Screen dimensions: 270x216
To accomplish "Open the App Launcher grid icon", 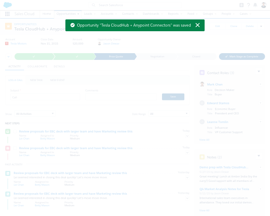I will tap(7, 14).
